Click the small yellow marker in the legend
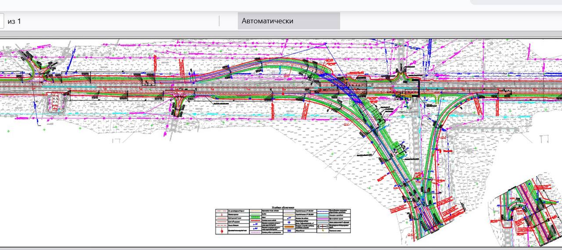 (x=323, y=230)
